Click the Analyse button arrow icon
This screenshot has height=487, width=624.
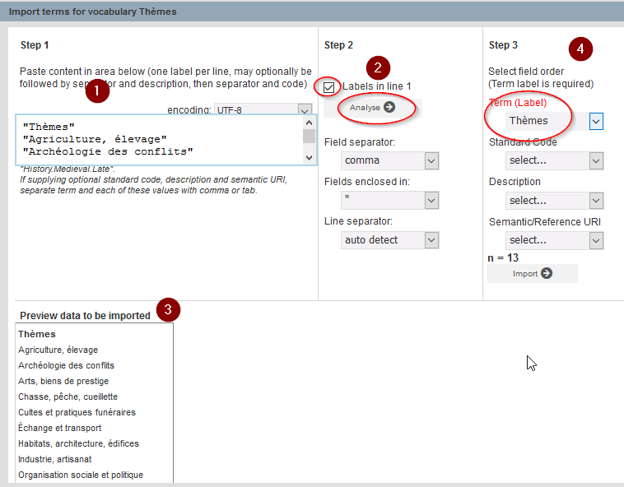389,107
